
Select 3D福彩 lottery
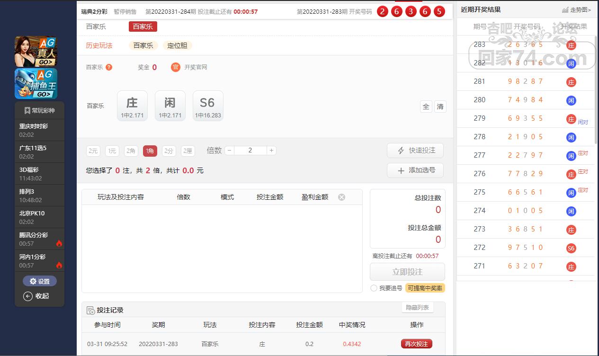tap(39, 174)
